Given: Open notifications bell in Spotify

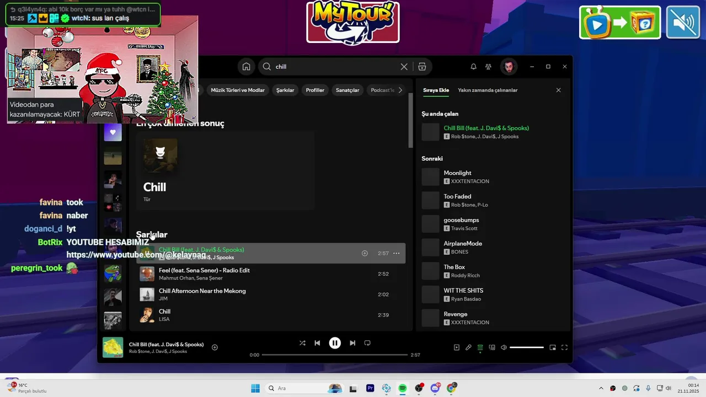Looking at the screenshot, I should [x=473, y=67].
